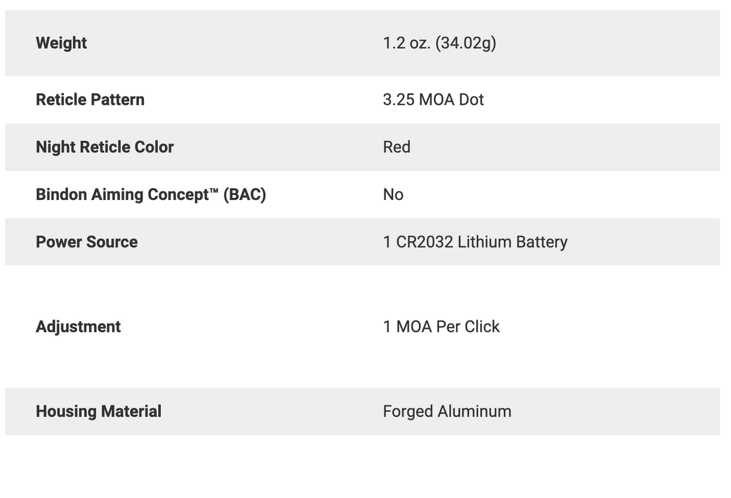Click the 1.2 oz. weight value
This screenshot has height=498, width=731.
tap(406, 43)
